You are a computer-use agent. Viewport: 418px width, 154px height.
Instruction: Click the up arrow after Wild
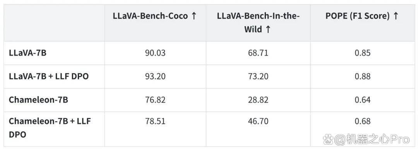point(268,29)
